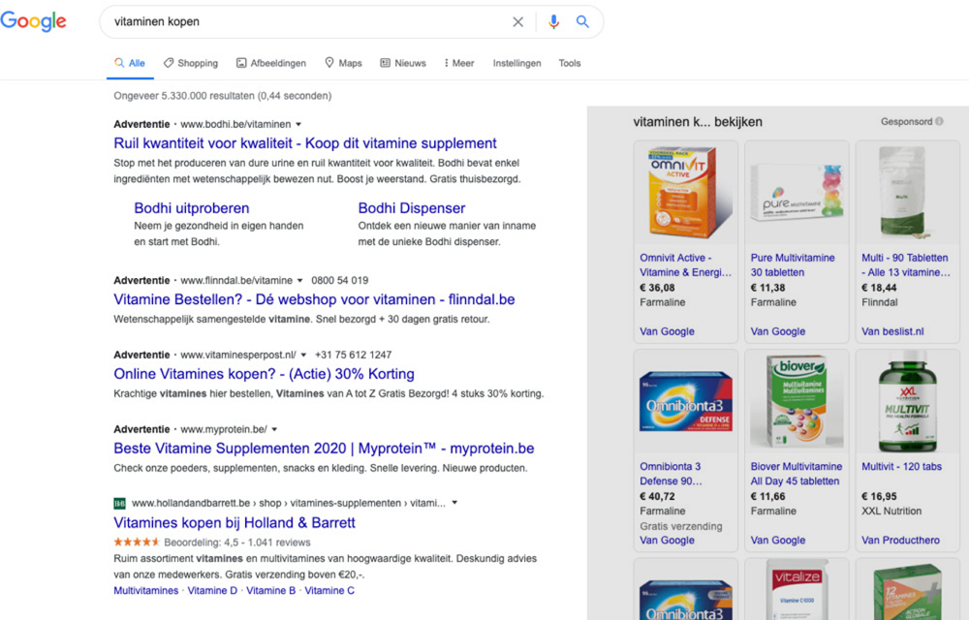Clear the search box with the X icon

517,22
